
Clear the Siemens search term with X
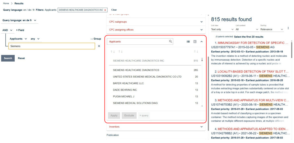pos(99,46)
